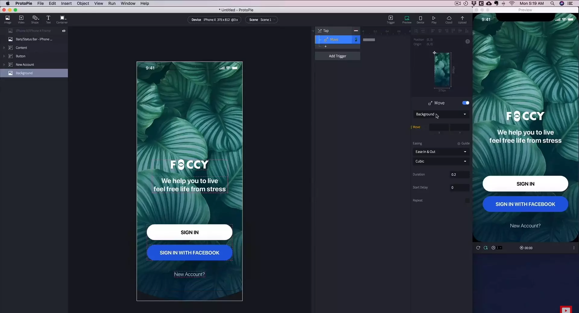579x313 pixels.
Task: Toggle the Move response switch
Action: tap(466, 103)
